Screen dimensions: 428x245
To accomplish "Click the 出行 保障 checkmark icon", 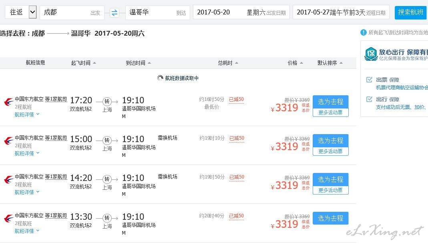I will 369,99.
